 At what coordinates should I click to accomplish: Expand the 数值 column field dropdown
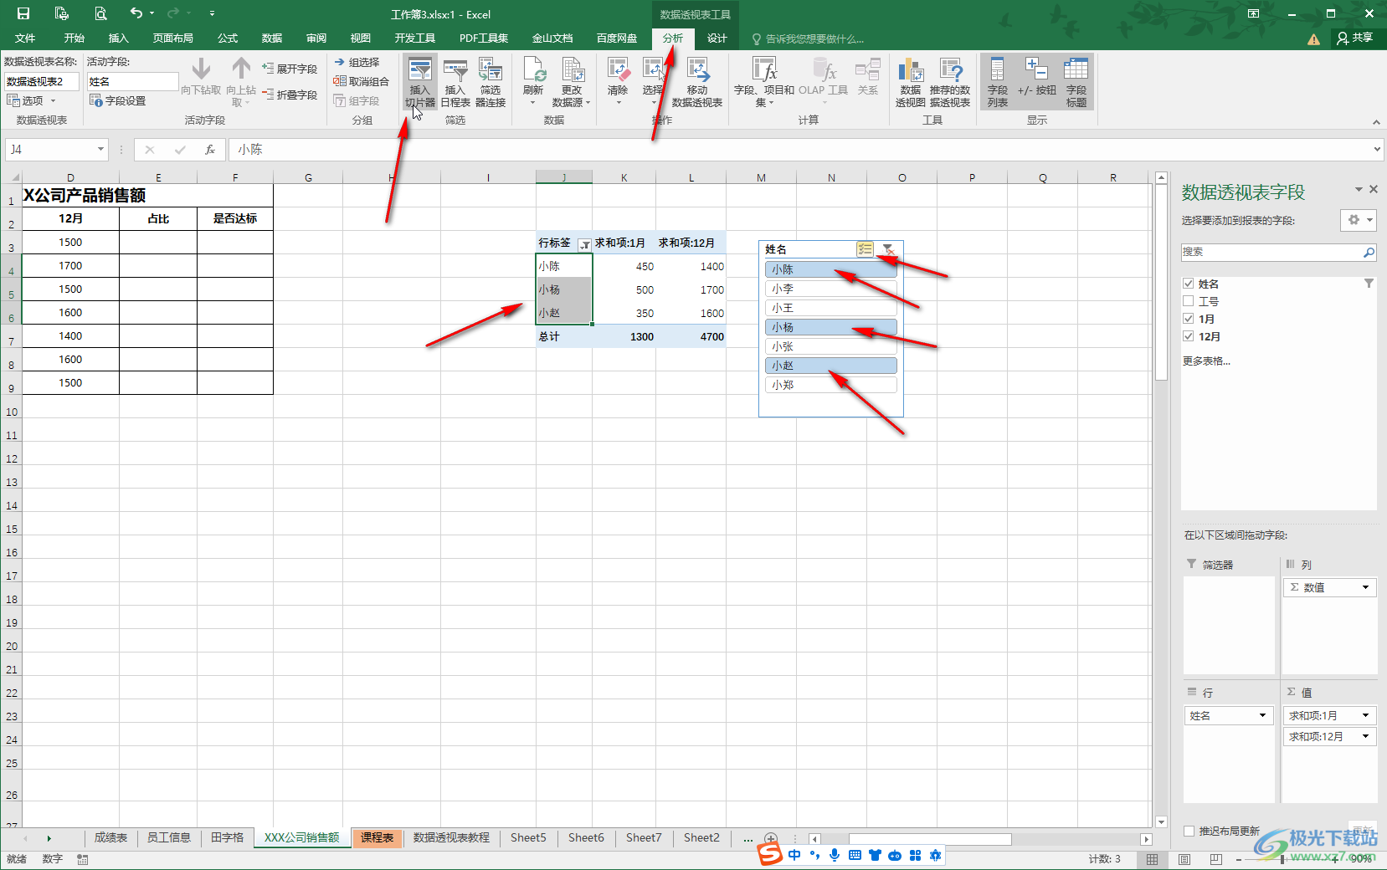click(x=1365, y=587)
